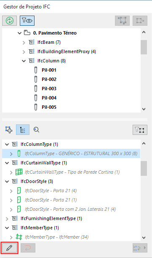Click upper tree scroll up arrow

click(x=144, y=32)
